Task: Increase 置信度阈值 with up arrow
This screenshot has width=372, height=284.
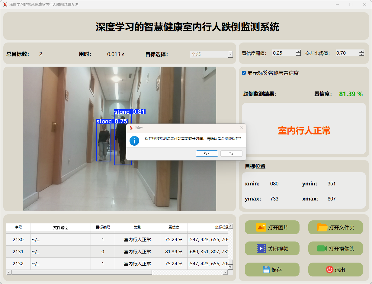Action: (x=298, y=51)
